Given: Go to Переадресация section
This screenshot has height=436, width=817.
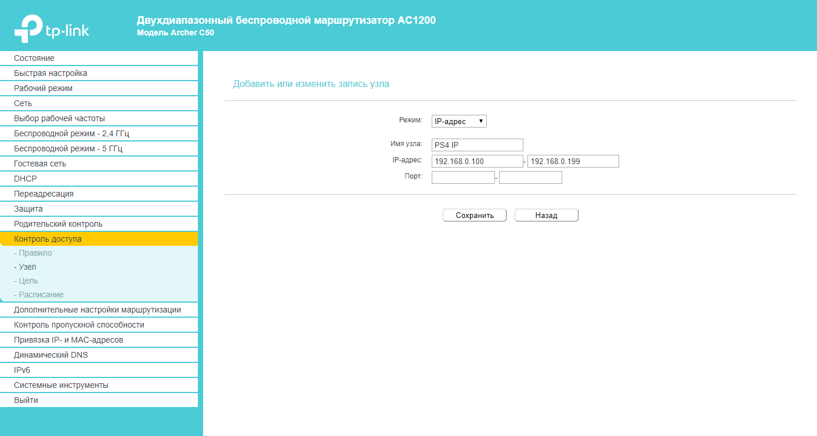Looking at the screenshot, I should (99, 194).
